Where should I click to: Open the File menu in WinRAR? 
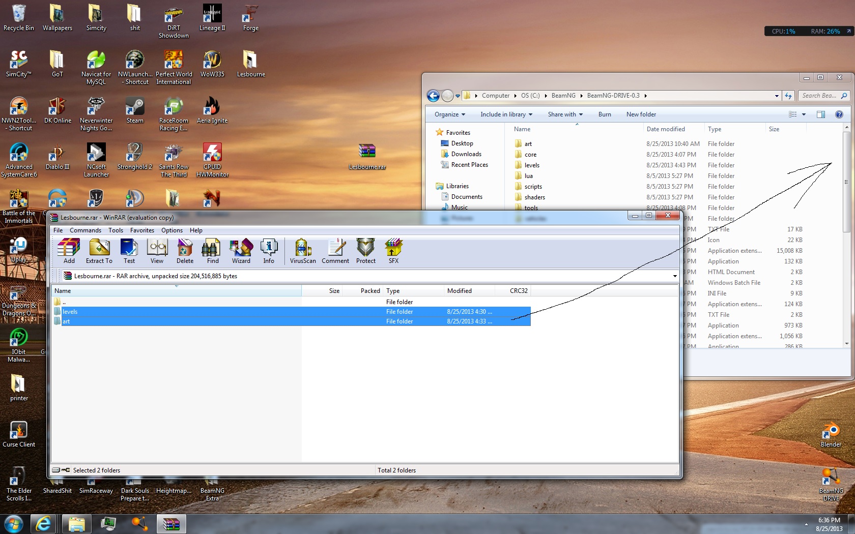coord(58,230)
